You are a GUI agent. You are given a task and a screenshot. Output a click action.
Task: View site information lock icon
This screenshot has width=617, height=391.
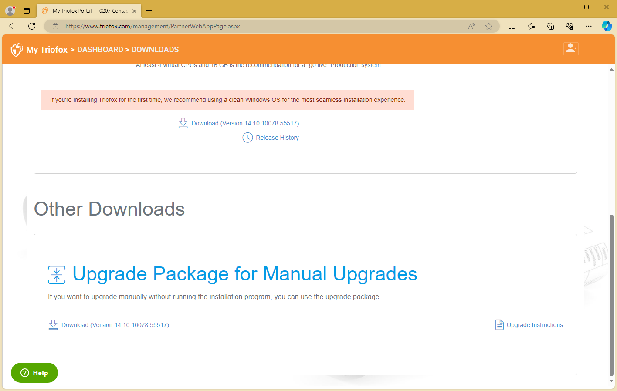point(55,26)
